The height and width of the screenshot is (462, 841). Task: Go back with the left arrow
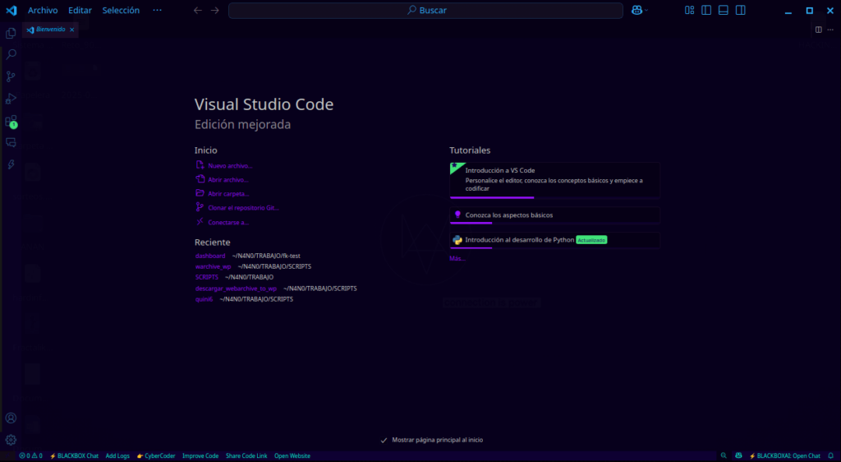point(198,10)
